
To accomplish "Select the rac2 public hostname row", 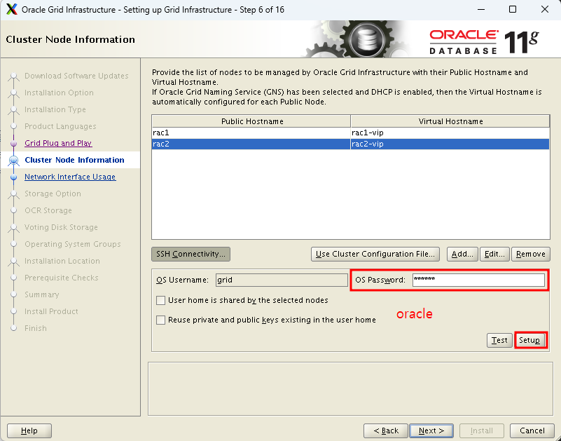I will (x=251, y=144).
